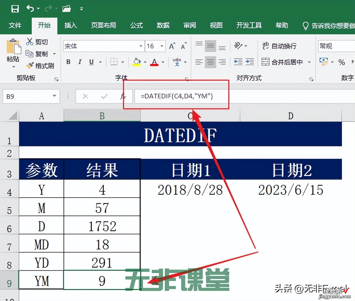355x301 pixels.
Task: Switch to the 开发工具 ribbon tab
Action: (x=249, y=26)
